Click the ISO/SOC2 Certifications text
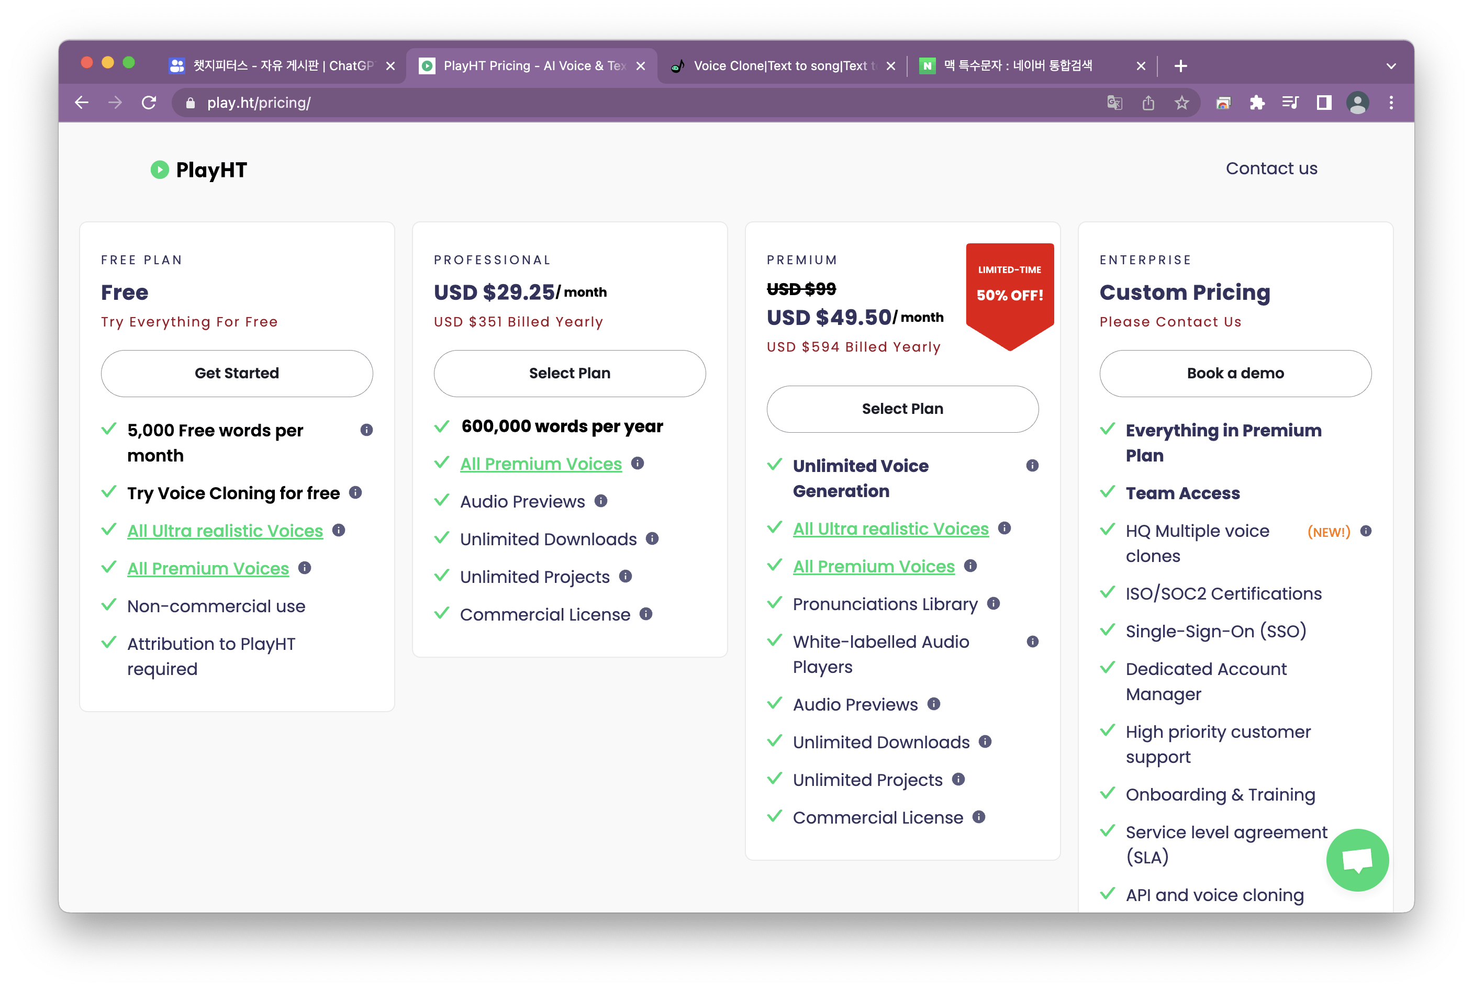Image resolution: width=1473 pixels, height=990 pixels. [x=1223, y=593]
